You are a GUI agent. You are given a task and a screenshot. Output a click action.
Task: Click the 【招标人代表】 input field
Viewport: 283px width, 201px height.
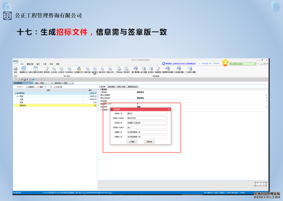pos(147,118)
